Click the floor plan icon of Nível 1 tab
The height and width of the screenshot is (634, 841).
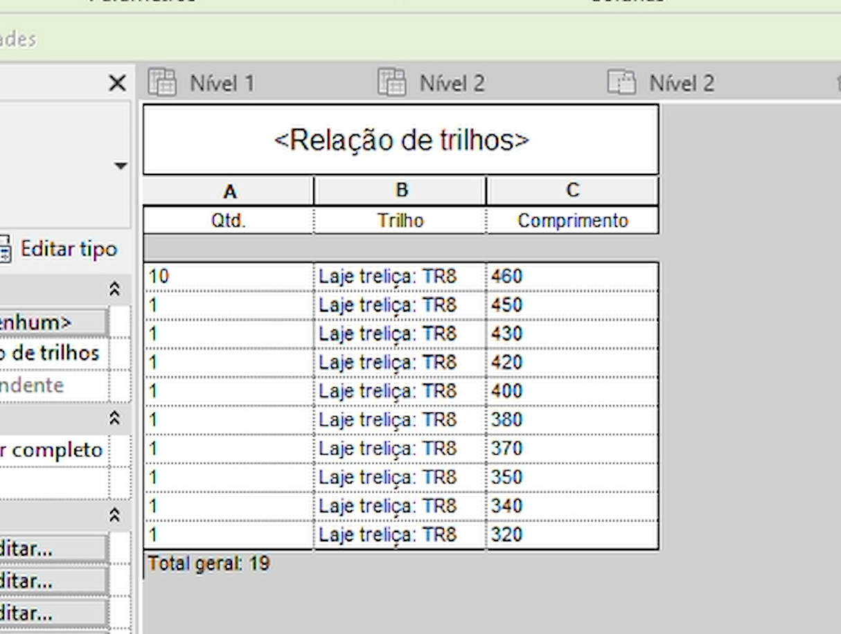coord(162,82)
